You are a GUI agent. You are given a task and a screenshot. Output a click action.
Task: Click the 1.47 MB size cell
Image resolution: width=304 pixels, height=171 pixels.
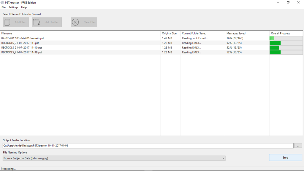[x=167, y=38]
